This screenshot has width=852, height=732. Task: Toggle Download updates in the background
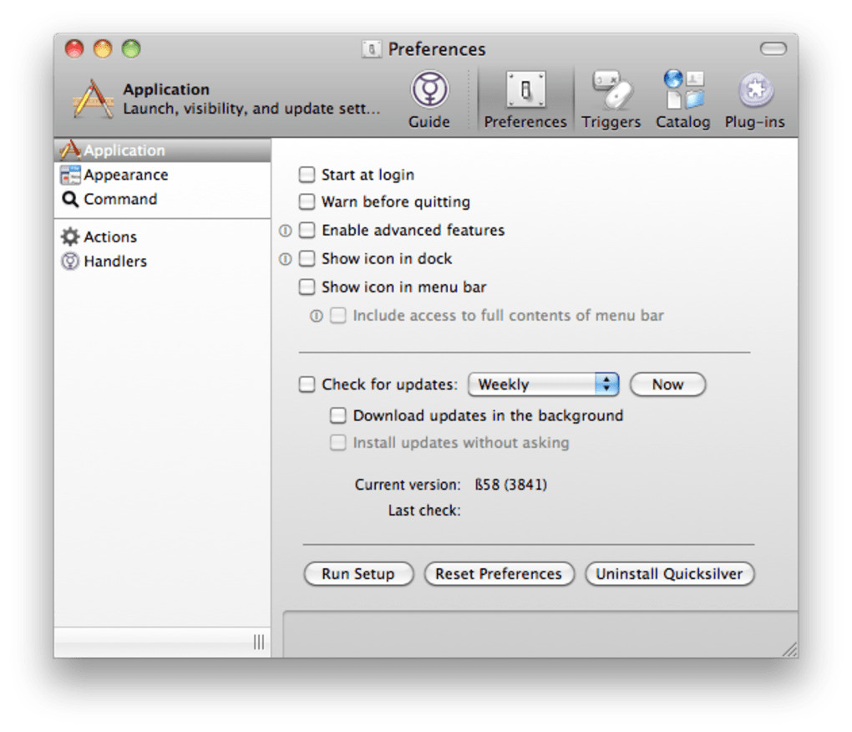click(x=338, y=415)
